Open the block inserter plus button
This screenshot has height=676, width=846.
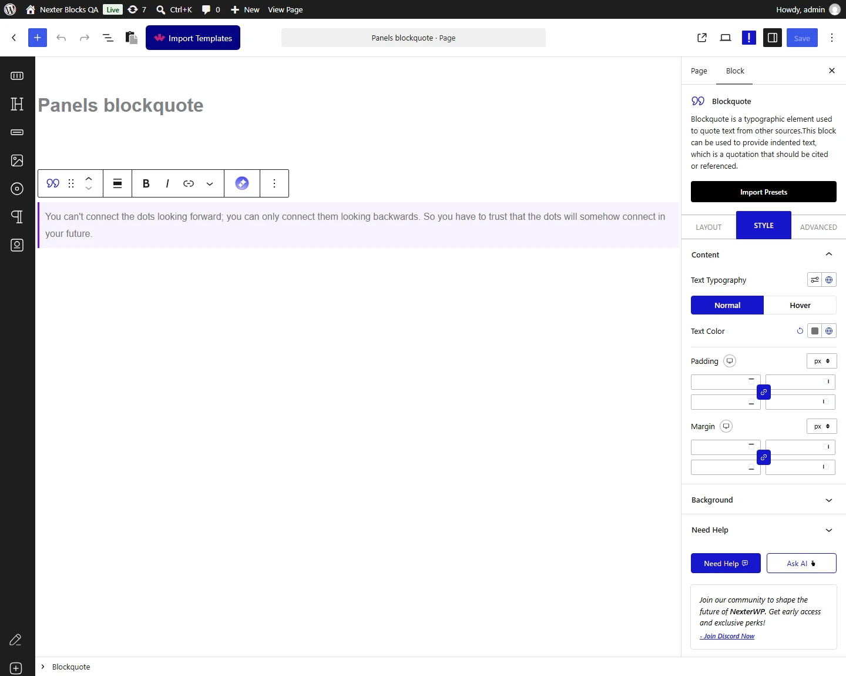point(37,38)
